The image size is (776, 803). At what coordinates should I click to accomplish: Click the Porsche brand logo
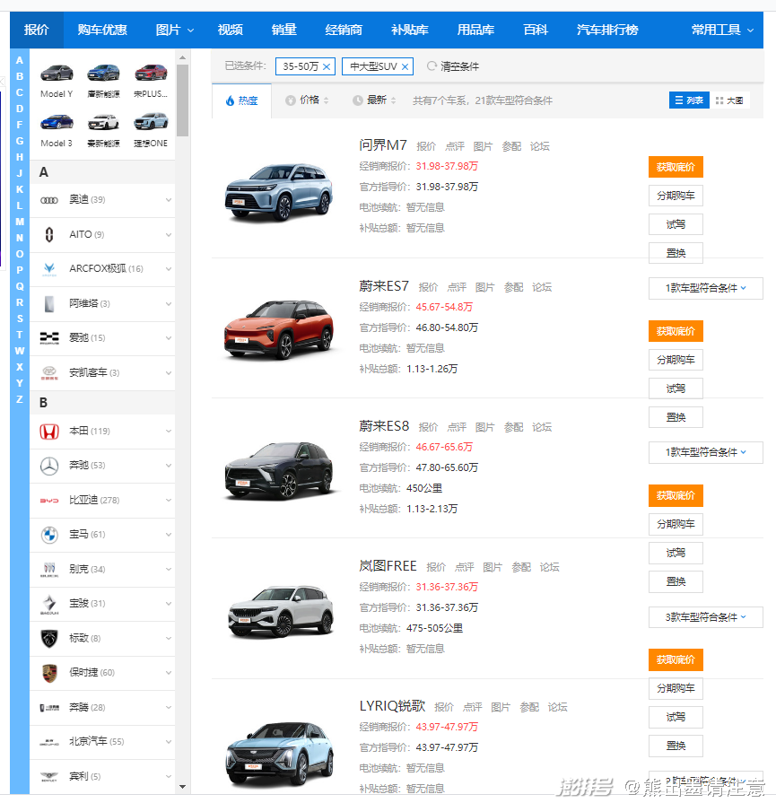click(48, 673)
